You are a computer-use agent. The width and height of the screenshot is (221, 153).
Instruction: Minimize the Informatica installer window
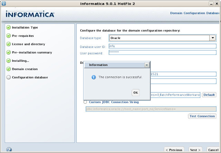pyautogui.click(x=211, y=4)
